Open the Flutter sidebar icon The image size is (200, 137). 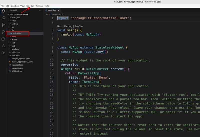pyautogui.click(x=3, y=52)
